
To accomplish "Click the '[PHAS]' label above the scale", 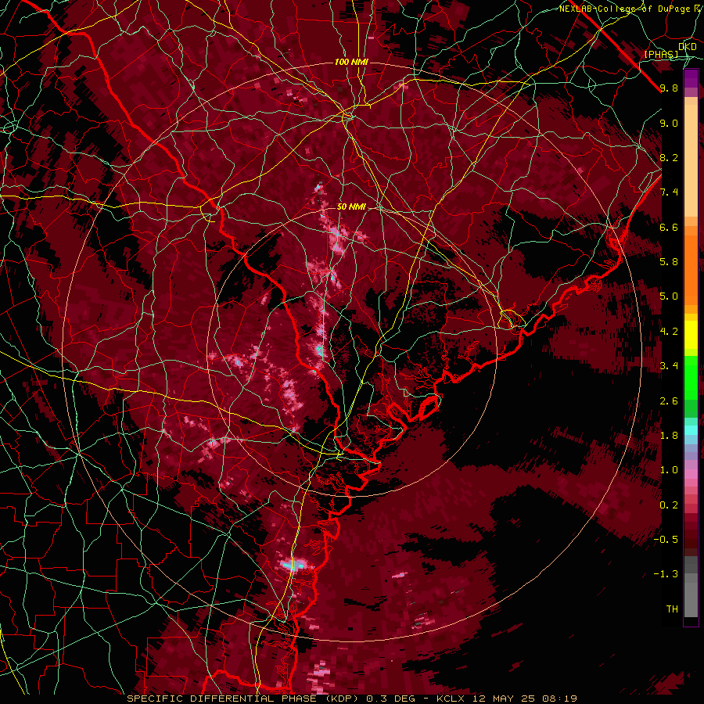I will (661, 54).
